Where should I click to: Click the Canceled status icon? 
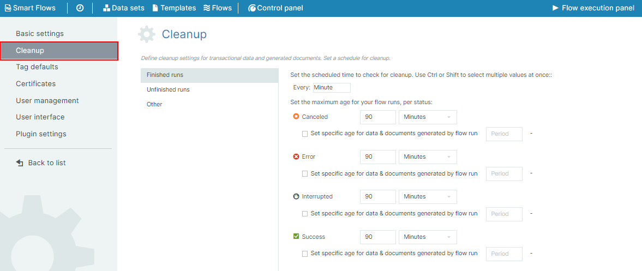pos(296,117)
